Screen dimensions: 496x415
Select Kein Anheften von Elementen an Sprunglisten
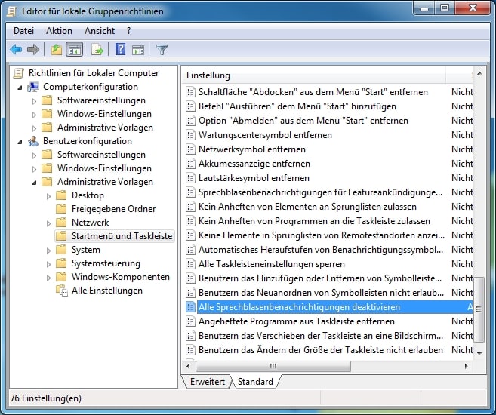tap(307, 207)
